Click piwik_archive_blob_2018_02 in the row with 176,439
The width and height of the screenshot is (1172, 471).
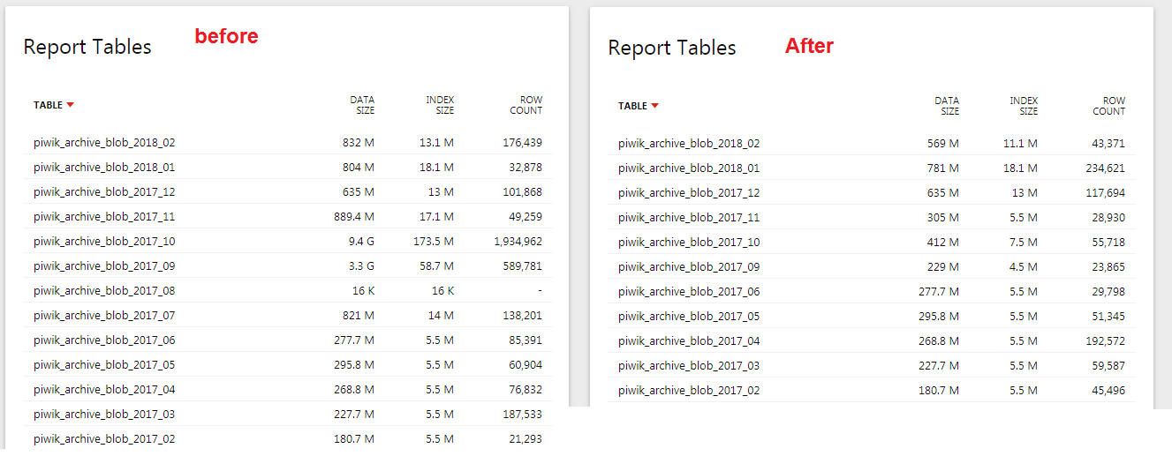coord(104,142)
